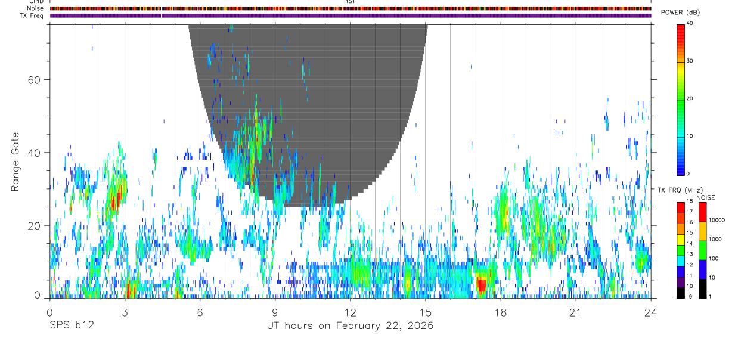The width and height of the screenshot is (732, 338).
Task: Click the 10000 label on the noise scale
Action: coord(717,220)
